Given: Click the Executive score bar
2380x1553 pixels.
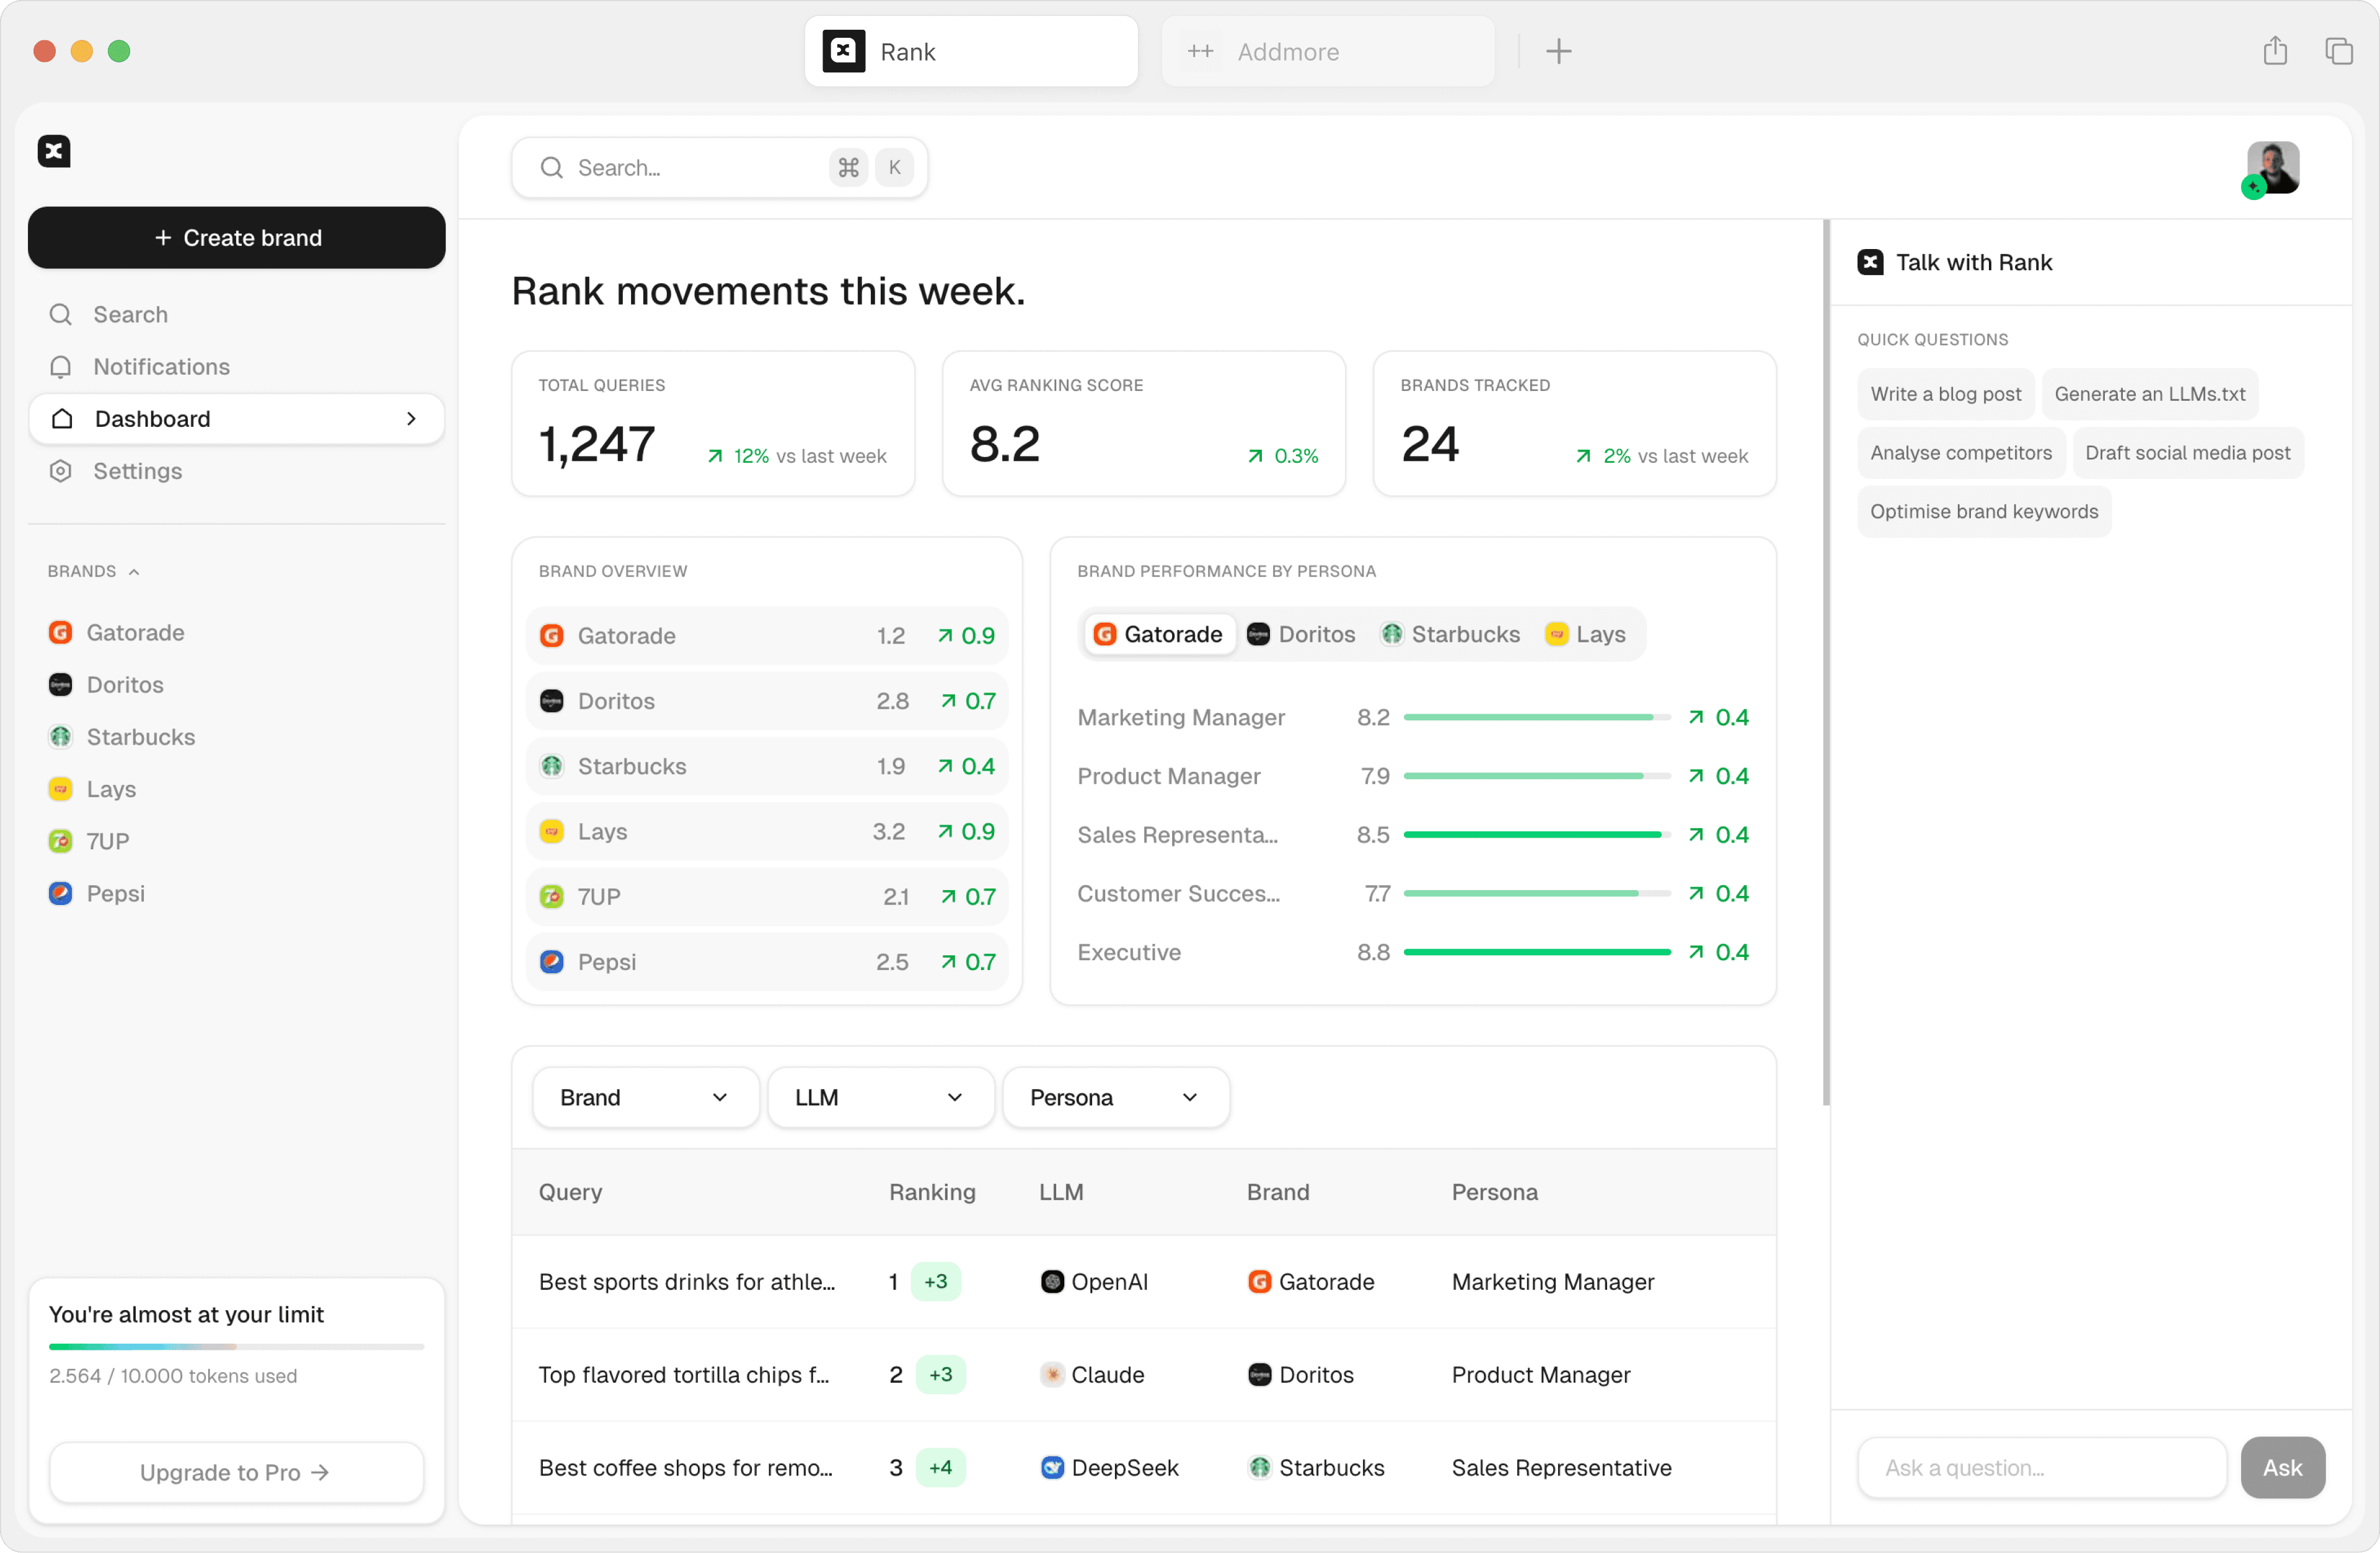Looking at the screenshot, I should tap(1536, 952).
